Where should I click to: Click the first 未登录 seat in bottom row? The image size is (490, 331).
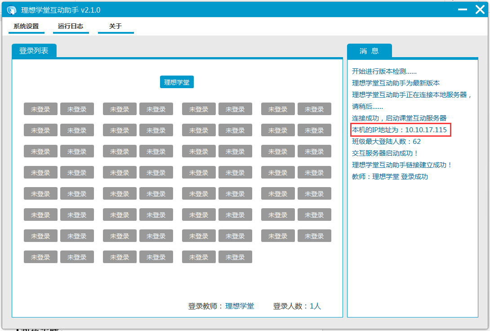click(40, 257)
